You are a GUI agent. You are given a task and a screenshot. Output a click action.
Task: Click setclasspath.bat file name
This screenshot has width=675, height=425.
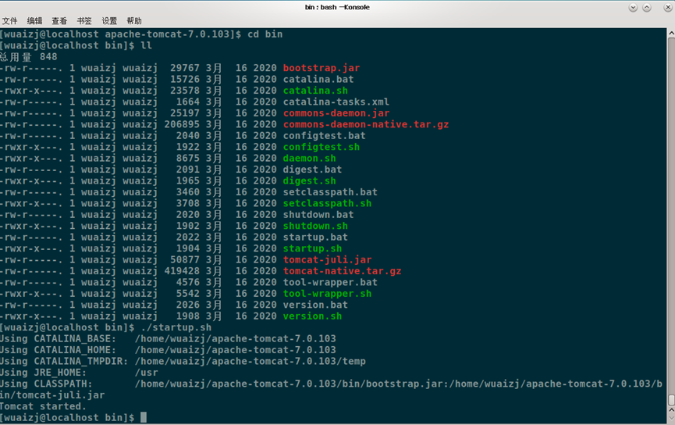tap(330, 192)
